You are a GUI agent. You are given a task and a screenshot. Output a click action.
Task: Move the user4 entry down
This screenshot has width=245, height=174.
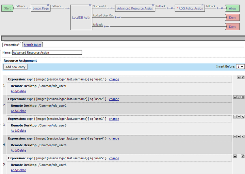coord(239,137)
